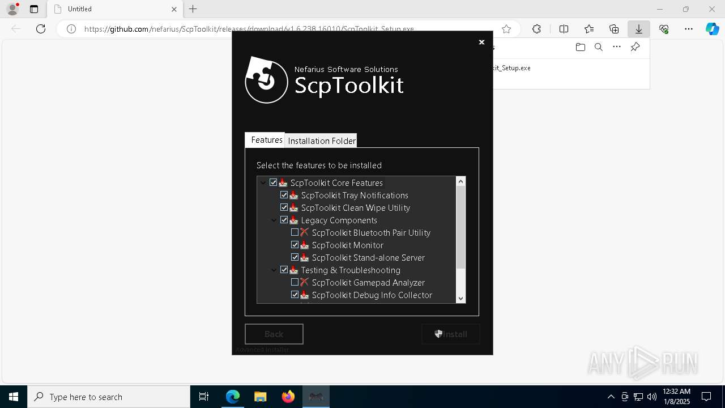725x408 pixels.
Task: Open Firefox from the taskbar
Action: pyautogui.click(x=288, y=397)
